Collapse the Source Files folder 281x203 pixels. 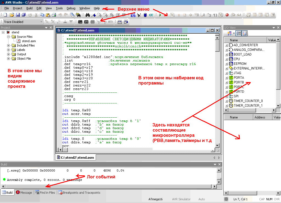point(8,37)
